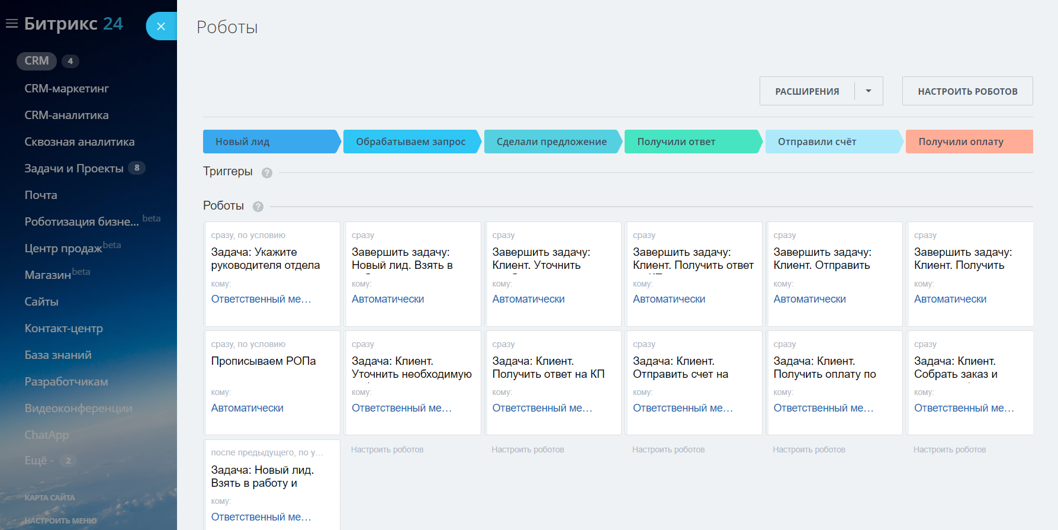Expand the Расширения dropdown arrow

click(x=868, y=91)
